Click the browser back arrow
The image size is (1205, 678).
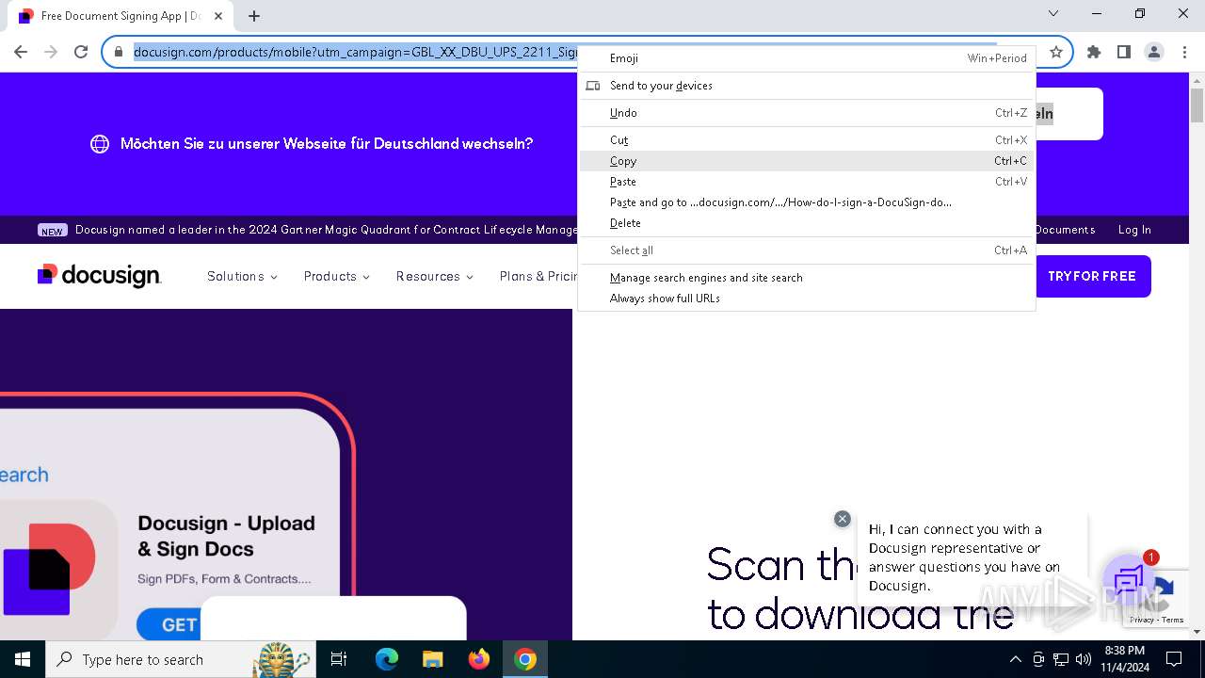pos(21,52)
